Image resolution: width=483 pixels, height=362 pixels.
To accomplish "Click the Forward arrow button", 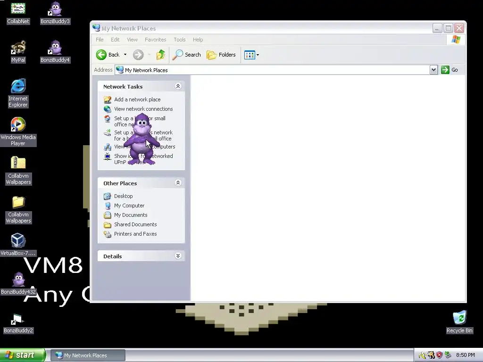I will pos(138,55).
